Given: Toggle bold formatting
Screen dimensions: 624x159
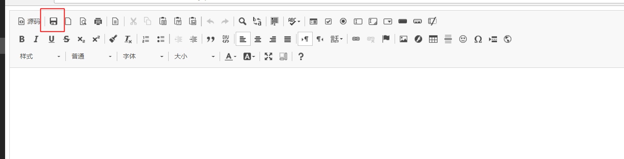Looking at the screenshot, I should click(22, 39).
